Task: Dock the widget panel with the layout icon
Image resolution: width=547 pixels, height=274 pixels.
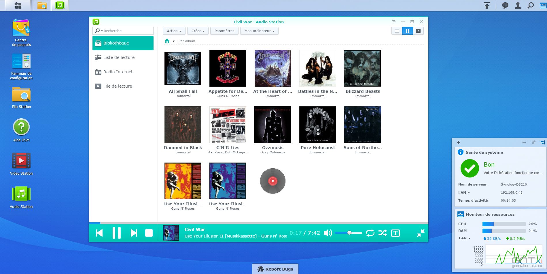Action: click(x=543, y=142)
